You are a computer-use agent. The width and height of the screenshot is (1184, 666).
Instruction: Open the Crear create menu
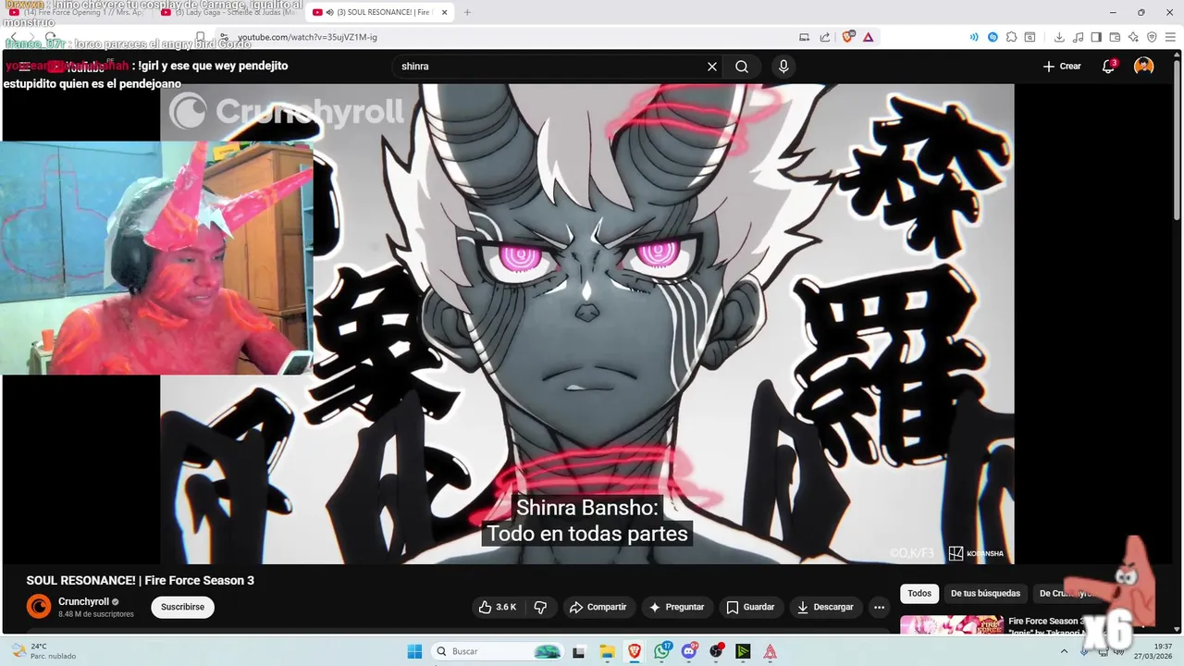pyautogui.click(x=1062, y=67)
